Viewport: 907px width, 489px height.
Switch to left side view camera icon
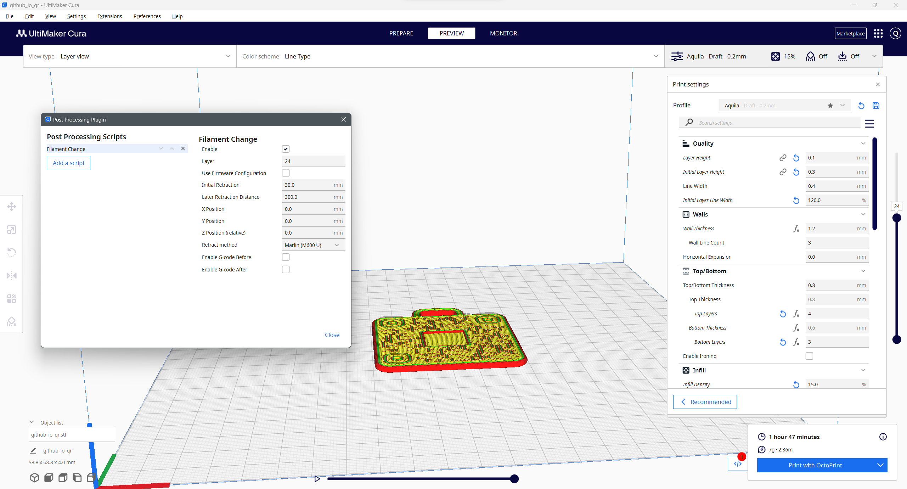coord(77,478)
